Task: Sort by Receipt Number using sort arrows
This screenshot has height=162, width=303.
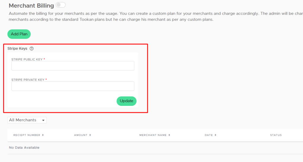Action: tap(43, 135)
